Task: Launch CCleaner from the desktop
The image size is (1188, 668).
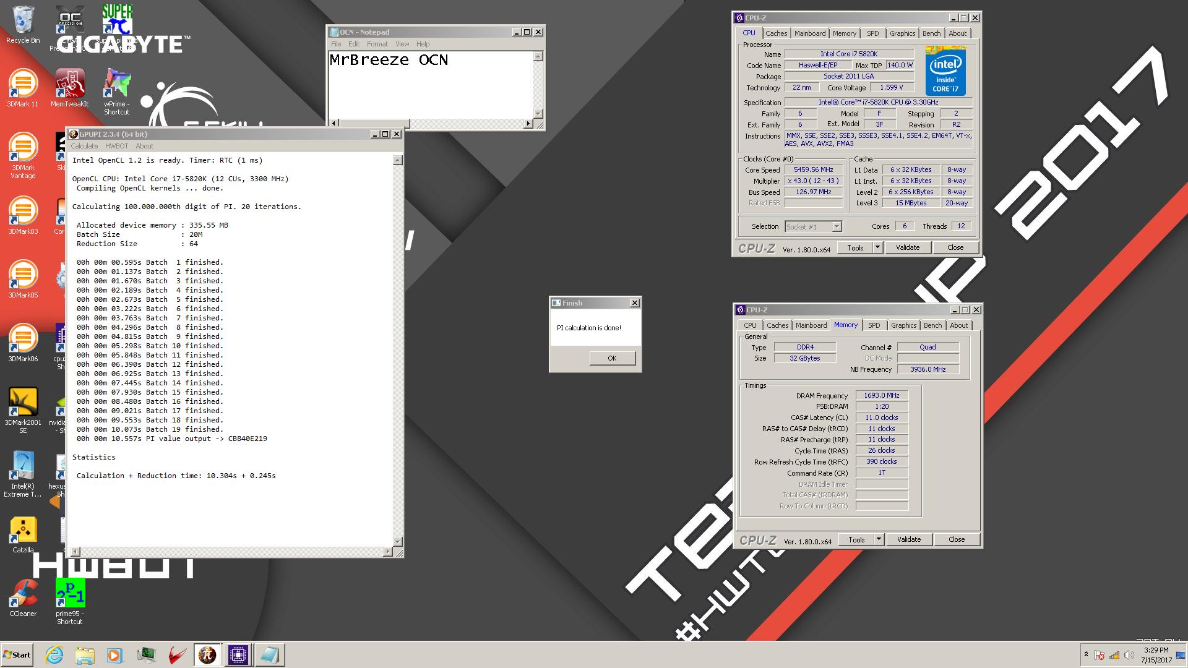Action: (x=23, y=597)
